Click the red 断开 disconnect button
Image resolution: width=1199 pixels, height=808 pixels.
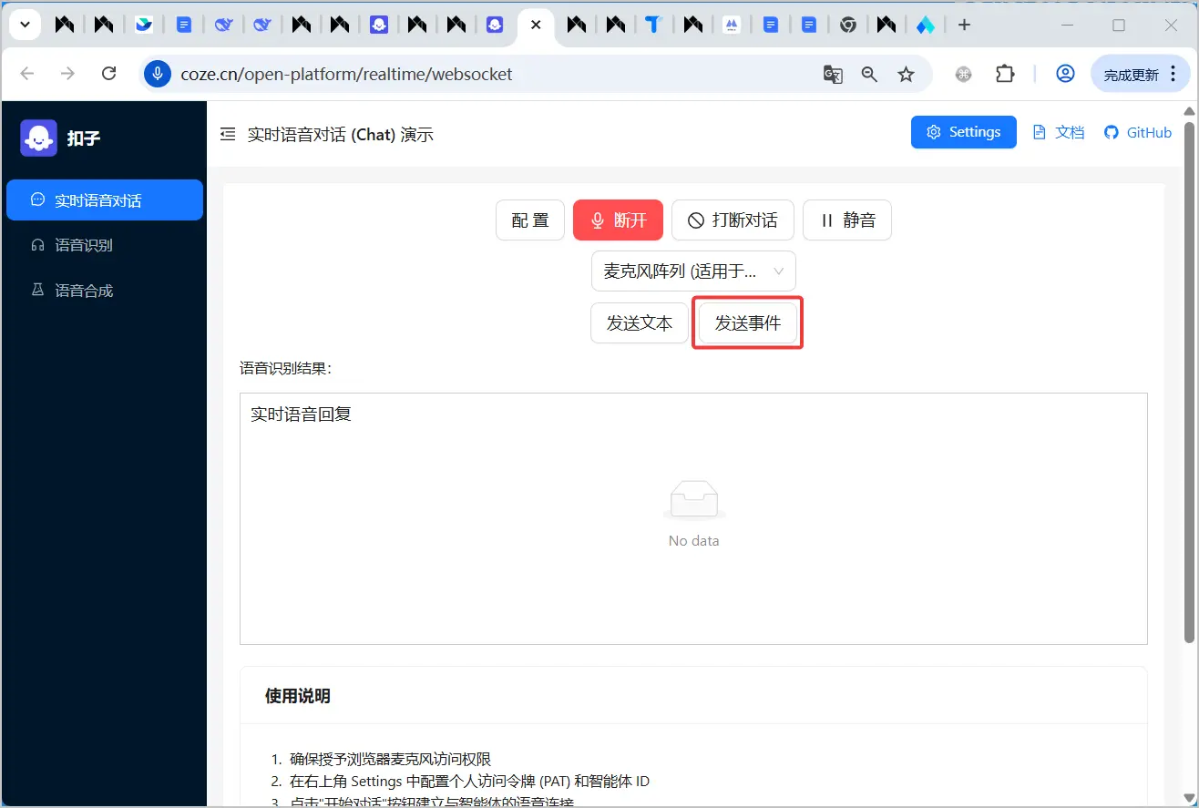(x=618, y=220)
